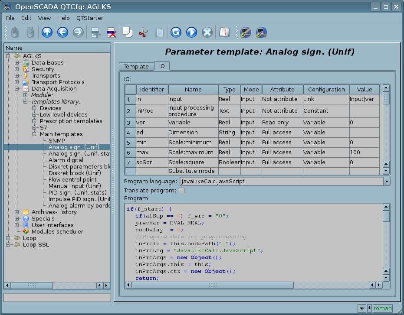Click the Copy item toolbar icon

pos(128,32)
